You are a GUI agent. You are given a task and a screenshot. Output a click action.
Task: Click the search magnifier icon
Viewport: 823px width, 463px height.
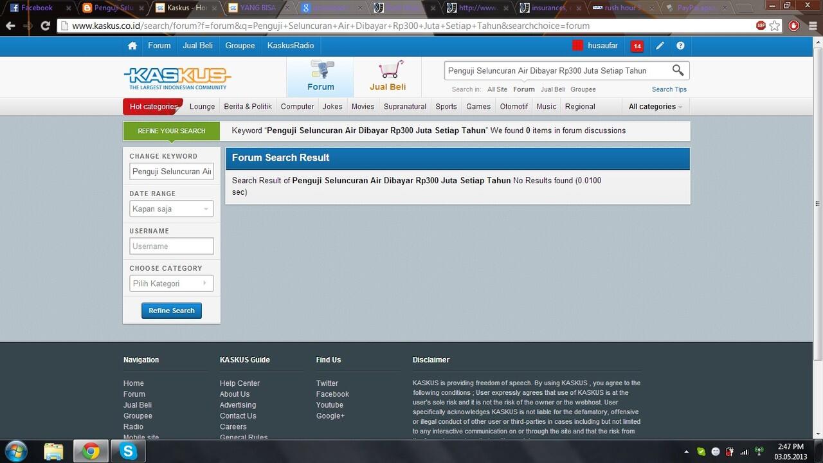coord(678,70)
